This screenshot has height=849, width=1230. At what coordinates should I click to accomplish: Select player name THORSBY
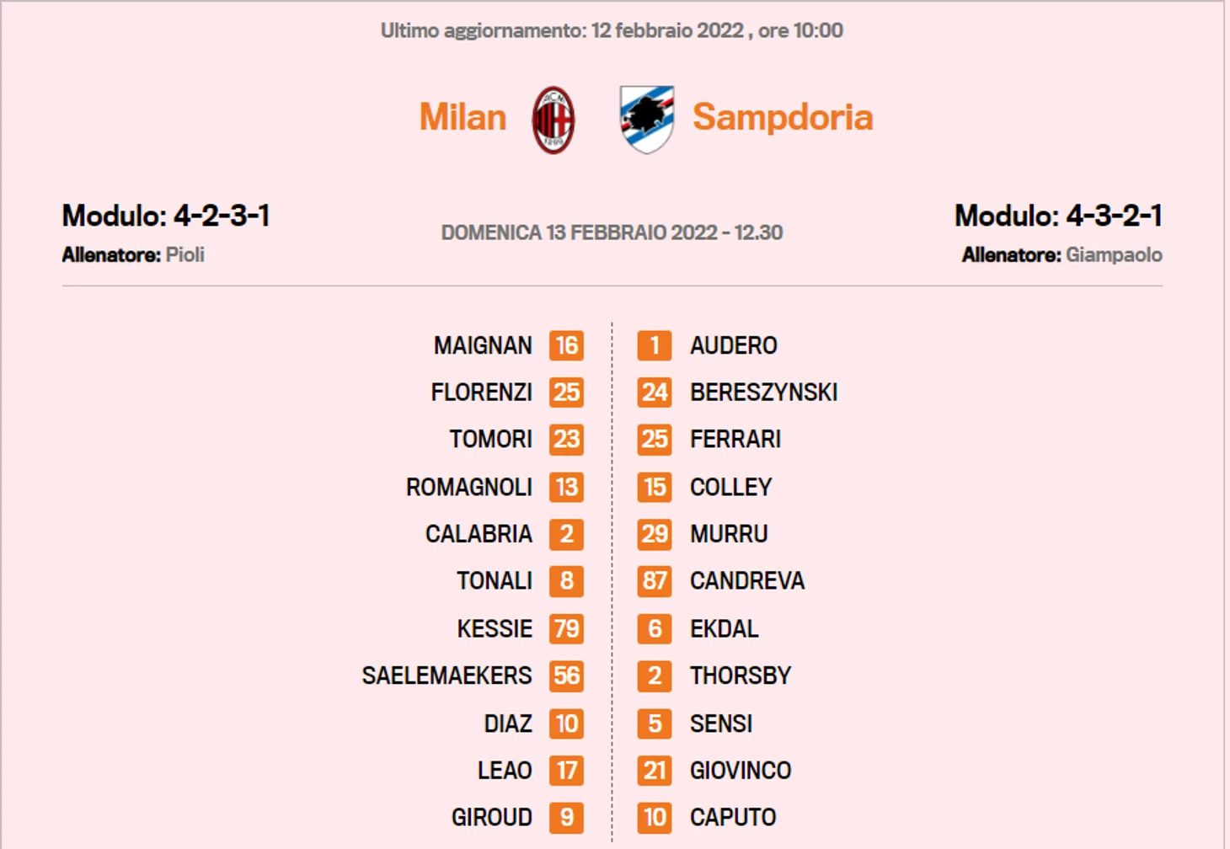pyautogui.click(x=741, y=675)
